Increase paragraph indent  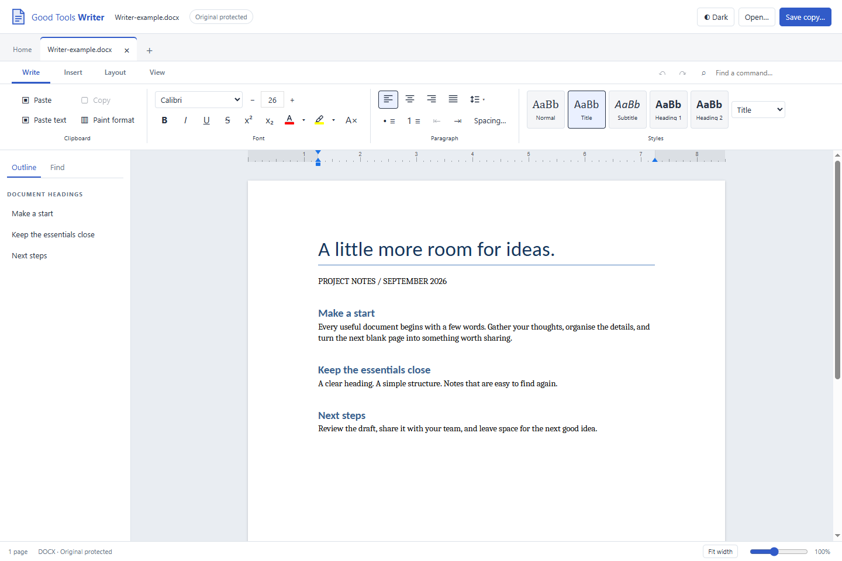(458, 121)
